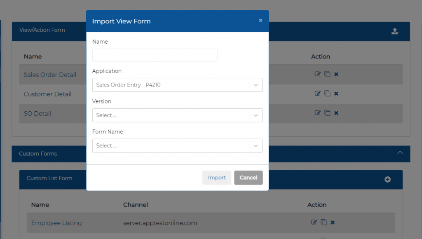Edit the Customer Detail row
422x239 pixels.
(317, 94)
